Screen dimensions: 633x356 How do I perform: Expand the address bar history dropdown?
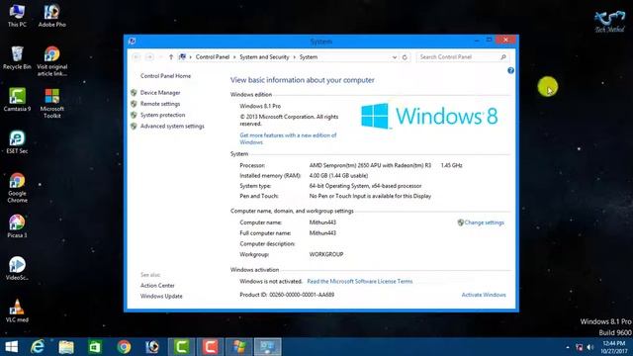click(395, 57)
